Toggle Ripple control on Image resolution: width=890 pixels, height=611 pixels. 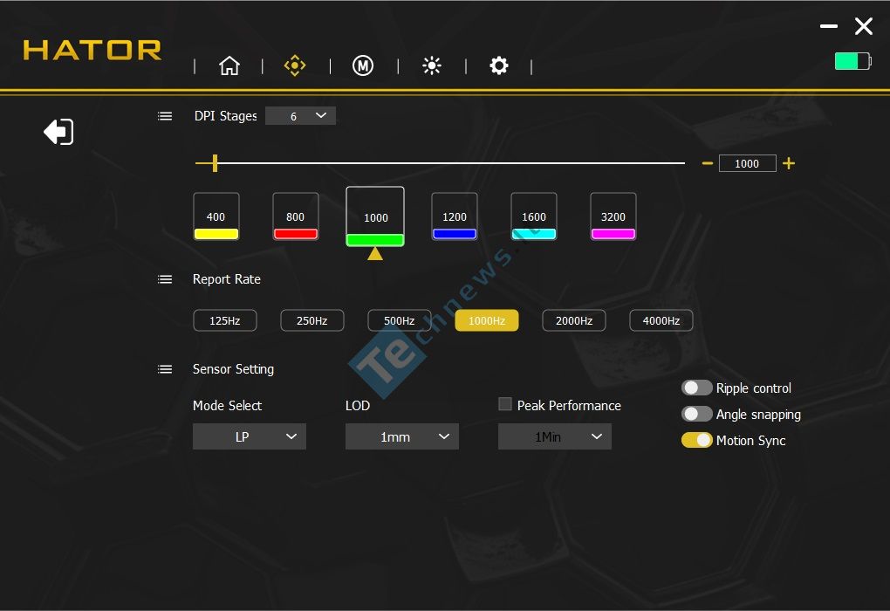[x=696, y=388]
